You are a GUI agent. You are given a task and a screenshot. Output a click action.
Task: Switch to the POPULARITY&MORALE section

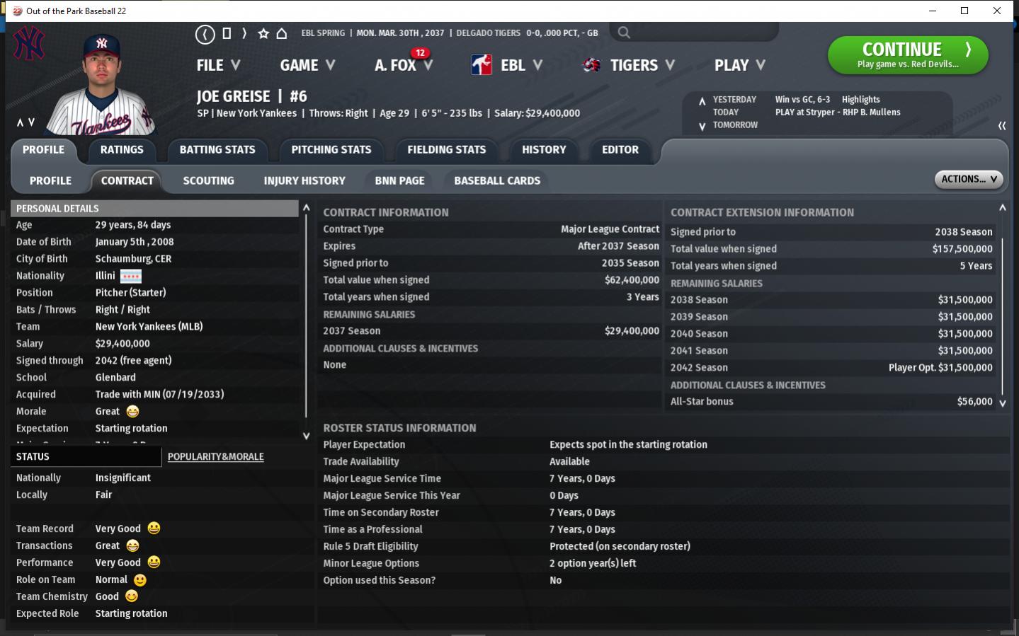pyautogui.click(x=215, y=457)
